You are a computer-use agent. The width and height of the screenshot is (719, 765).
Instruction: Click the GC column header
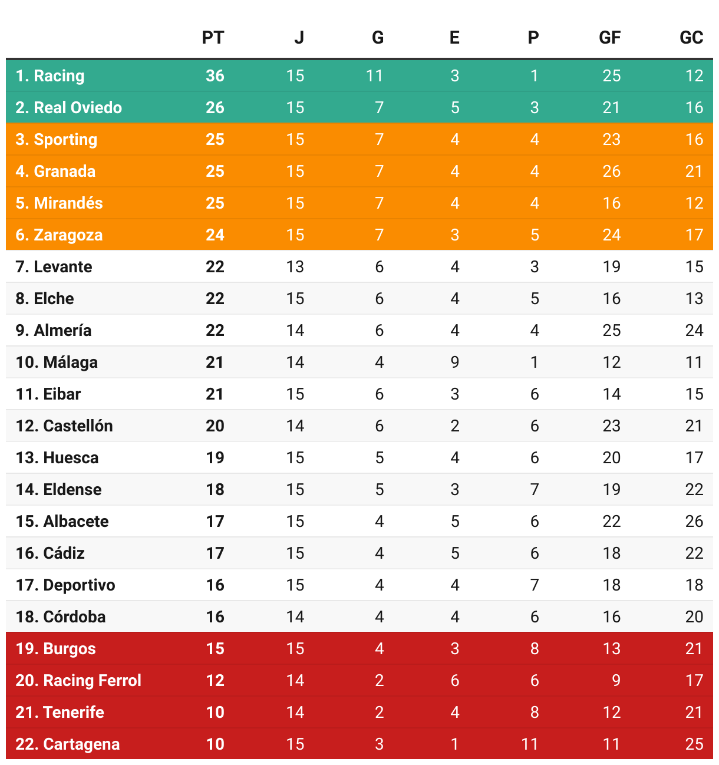[x=691, y=38]
